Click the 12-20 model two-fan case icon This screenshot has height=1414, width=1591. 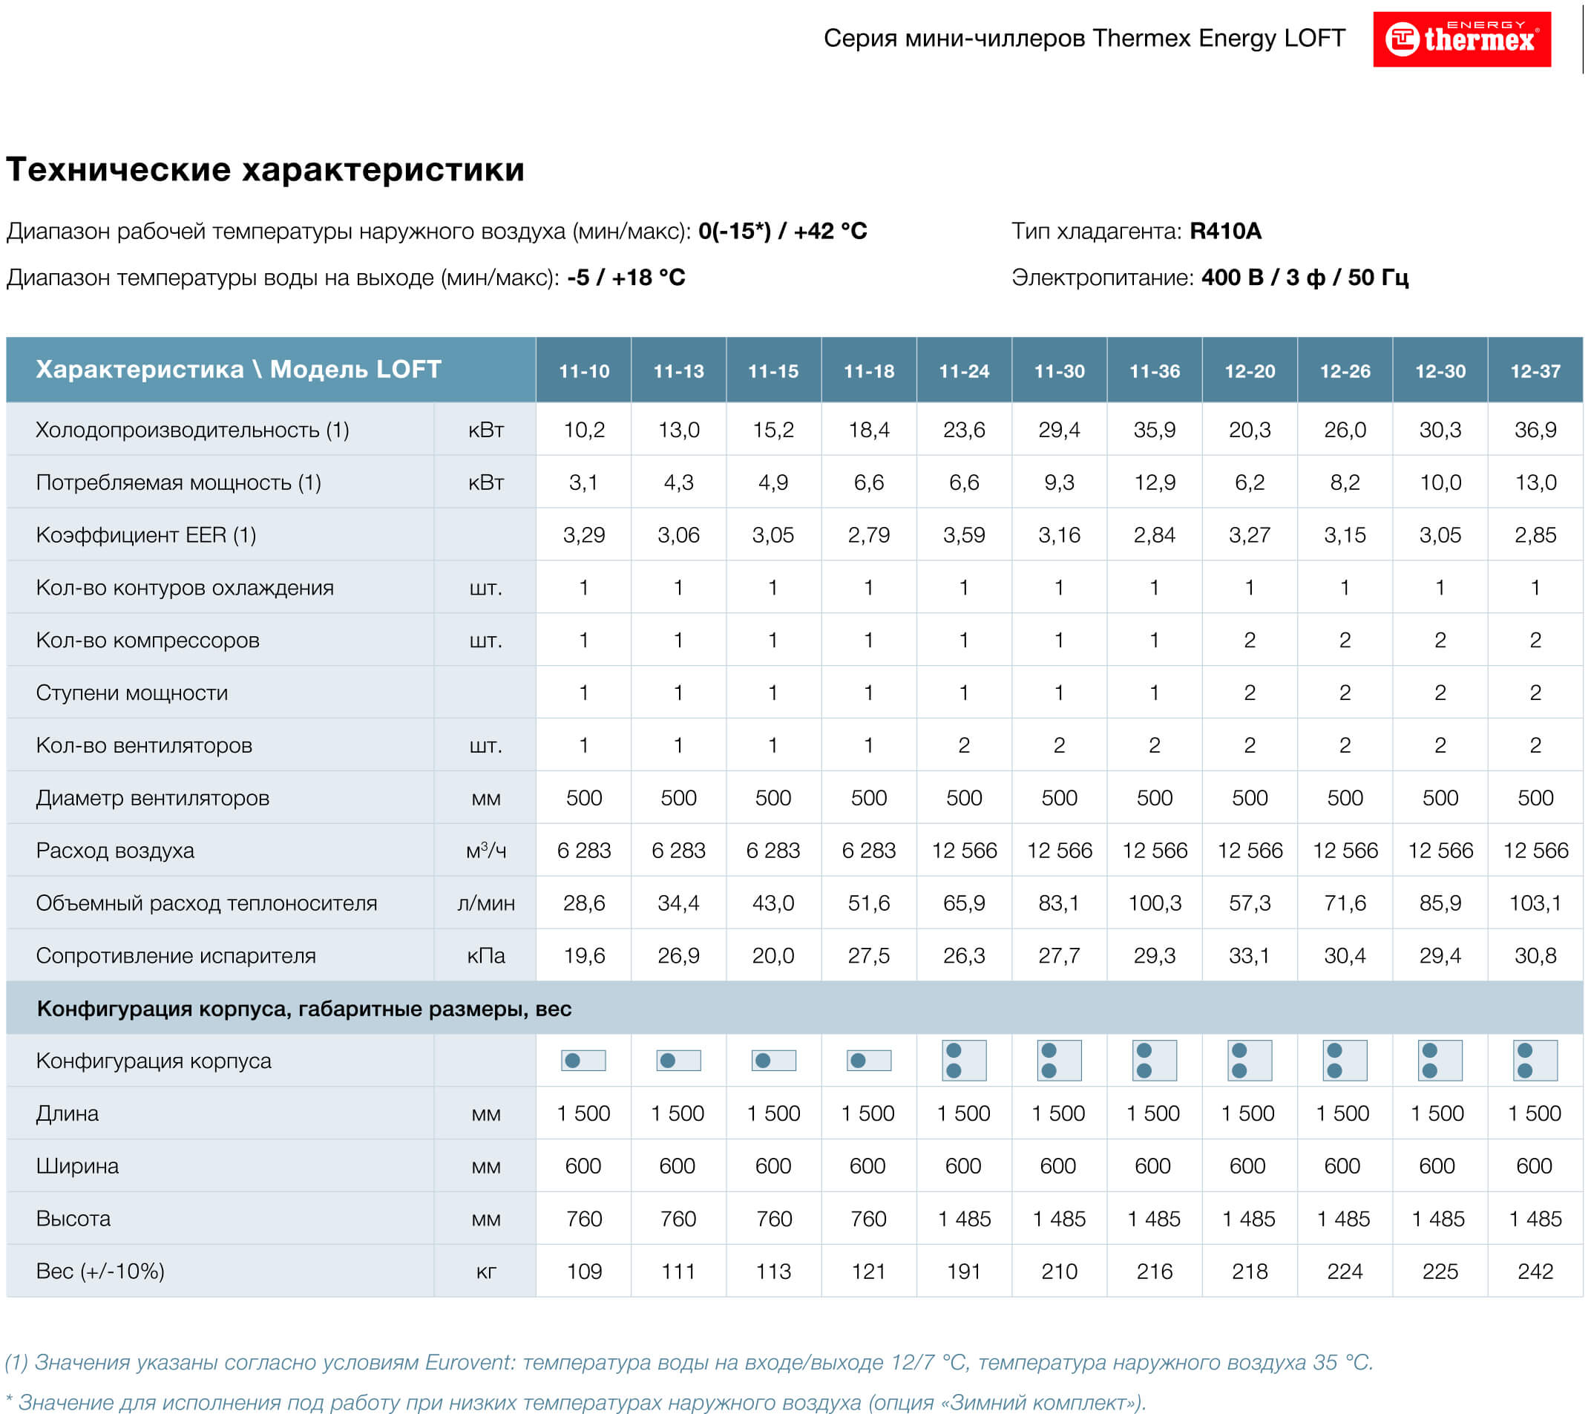coord(1250,1061)
